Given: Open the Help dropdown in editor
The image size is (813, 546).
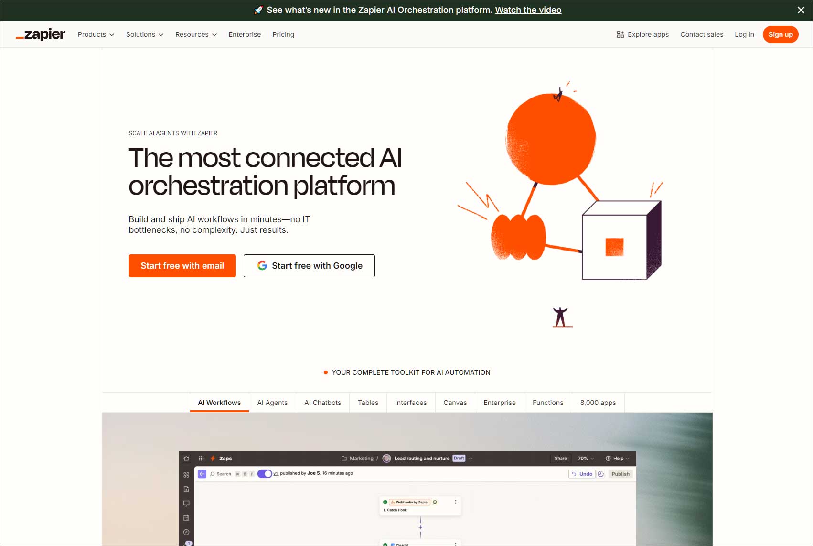Looking at the screenshot, I should pos(618,458).
